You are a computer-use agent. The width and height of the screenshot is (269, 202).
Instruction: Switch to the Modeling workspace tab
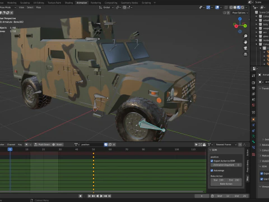(12, 3)
